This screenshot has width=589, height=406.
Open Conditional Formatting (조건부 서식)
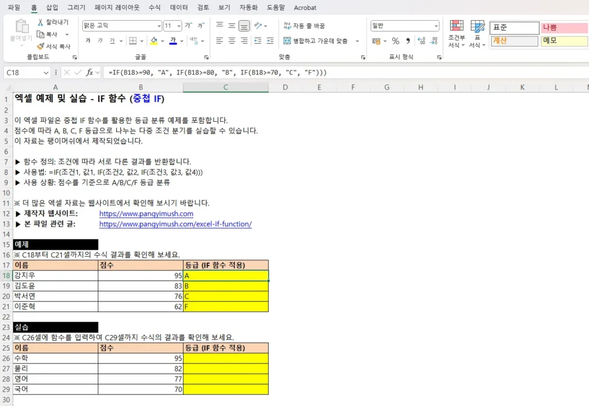coord(456,34)
